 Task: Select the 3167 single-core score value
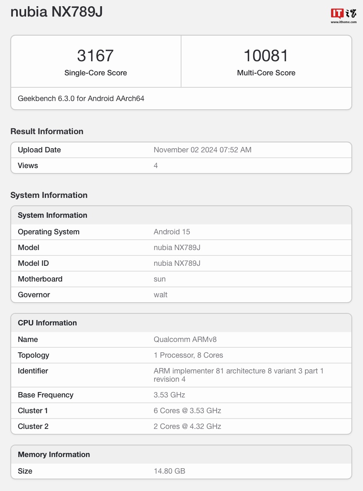click(x=95, y=56)
